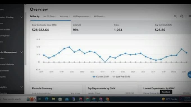The width and height of the screenshot is (191, 107).
Task: Click the Product Catalog heading
Action: 7,17
